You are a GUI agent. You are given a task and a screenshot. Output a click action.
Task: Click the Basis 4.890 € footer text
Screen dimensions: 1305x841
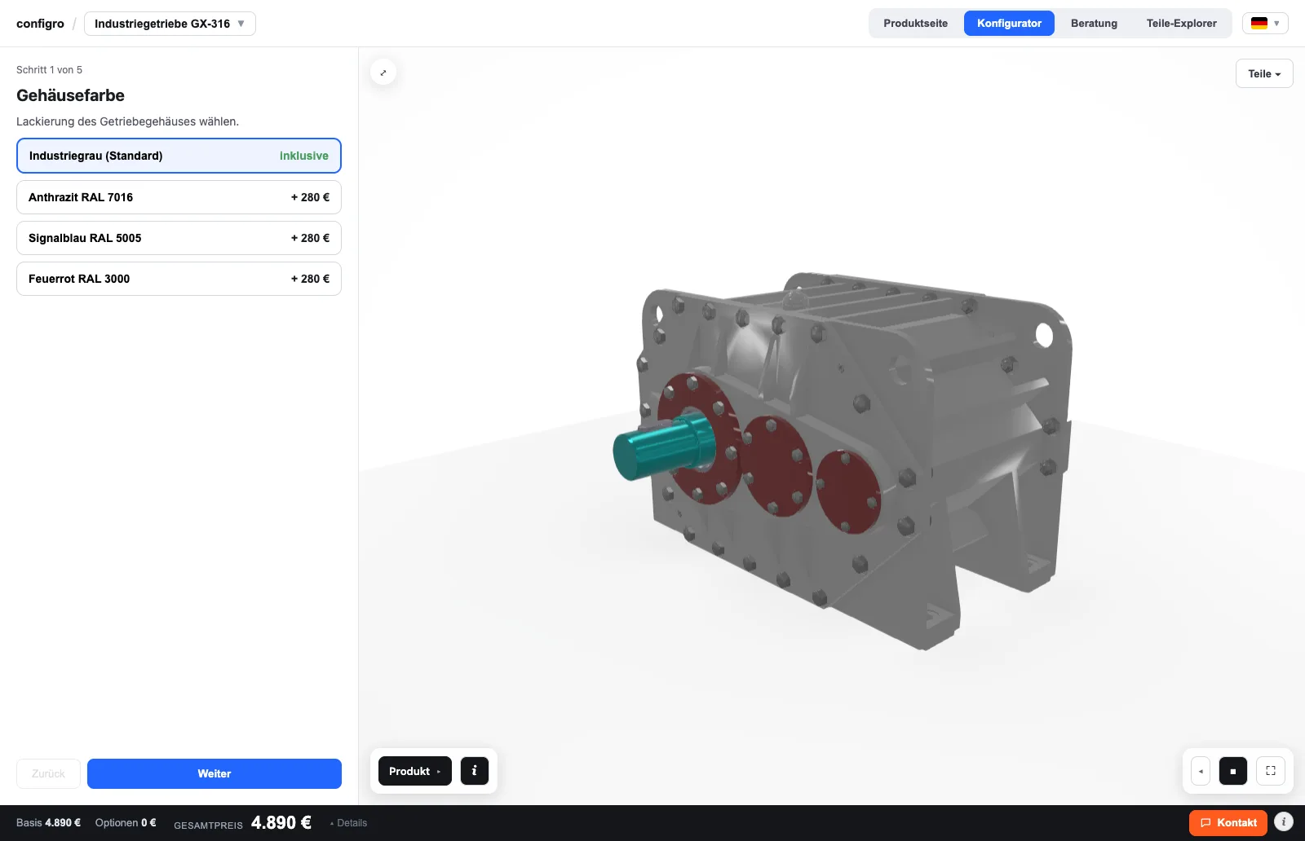[x=48, y=823]
